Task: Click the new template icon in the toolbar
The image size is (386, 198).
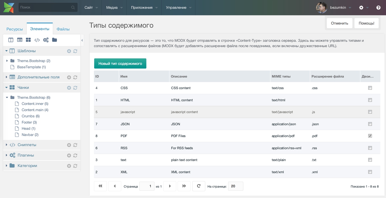Action: 11,40
